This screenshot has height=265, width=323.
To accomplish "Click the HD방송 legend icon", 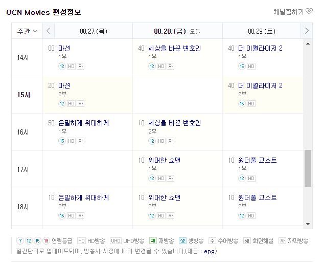I will [x=81, y=240].
